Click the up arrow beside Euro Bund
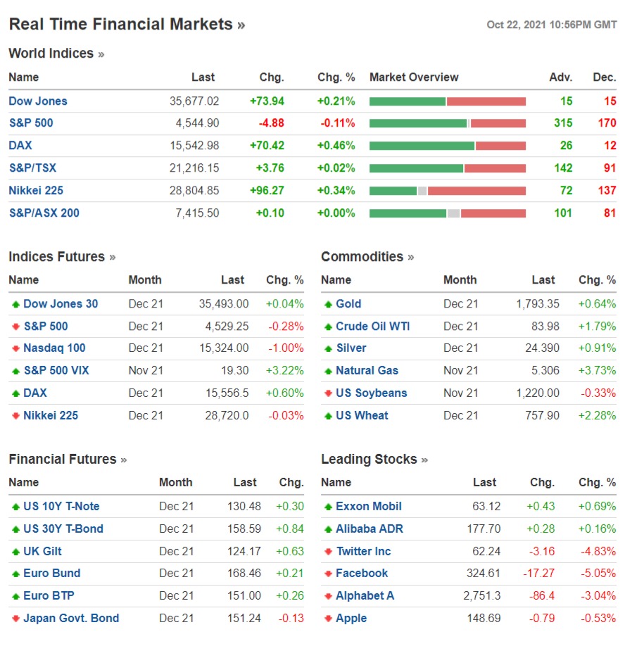The height and width of the screenshot is (651, 625). tap(15, 574)
